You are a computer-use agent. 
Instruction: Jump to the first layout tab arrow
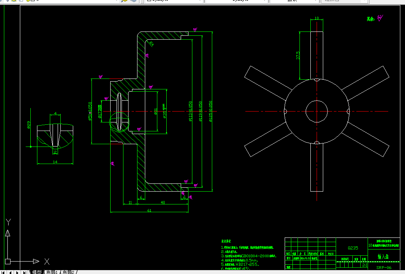coord(3,272)
